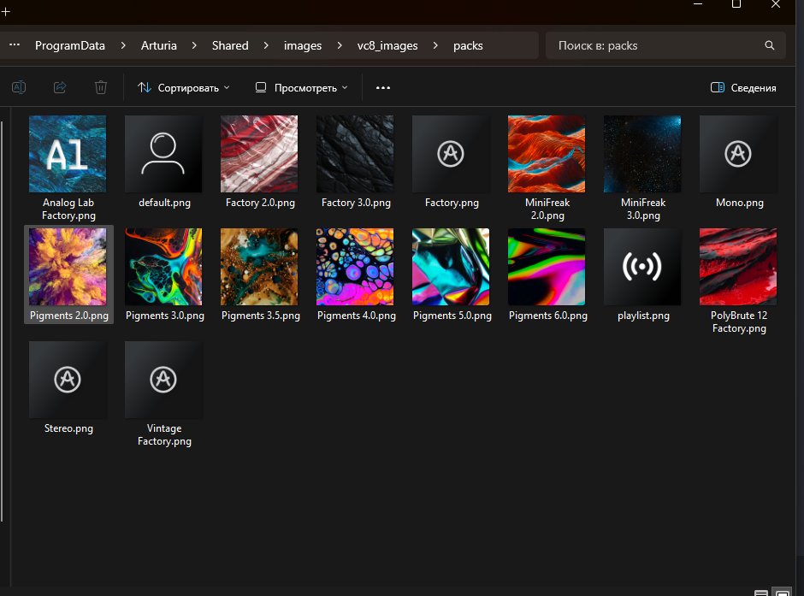804x596 pixels.
Task: Navigate to ProgramData in breadcrumb
Action: pyautogui.click(x=70, y=45)
